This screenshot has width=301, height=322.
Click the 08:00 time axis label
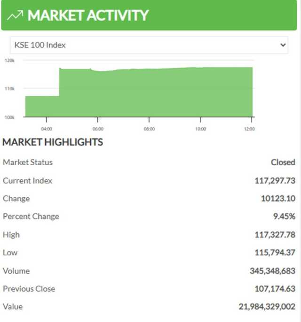pyautogui.click(x=149, y=129)
